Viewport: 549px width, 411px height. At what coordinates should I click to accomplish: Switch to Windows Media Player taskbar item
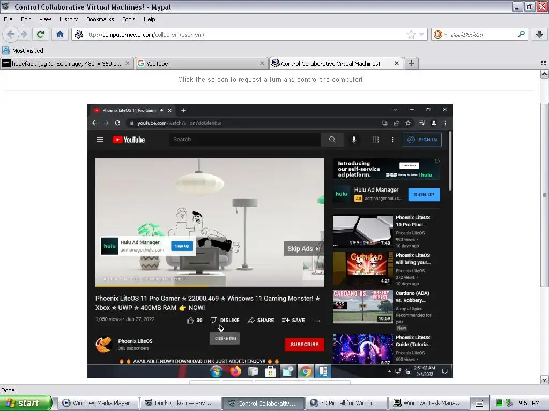pos(98,403)
